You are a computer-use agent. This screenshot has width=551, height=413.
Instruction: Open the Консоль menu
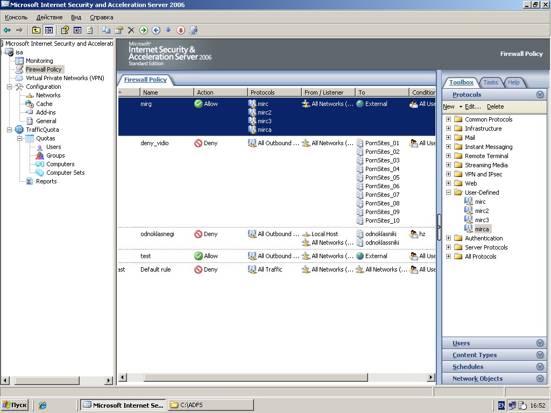pos(16,17)
